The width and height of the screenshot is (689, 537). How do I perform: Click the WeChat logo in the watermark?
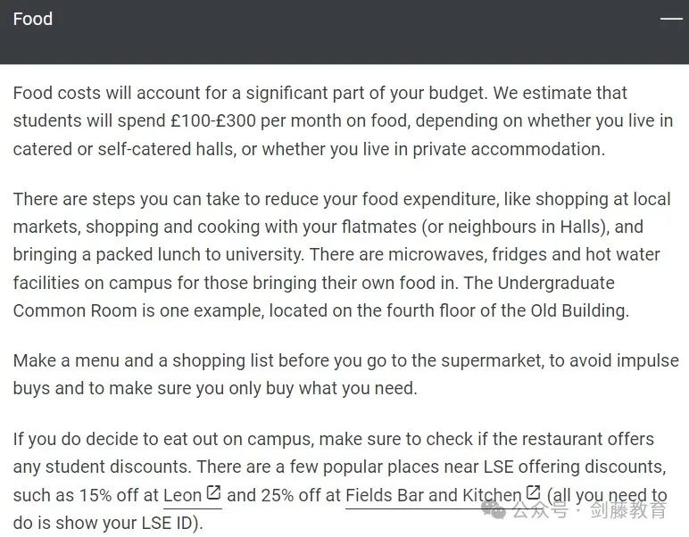tap(494, 509)
